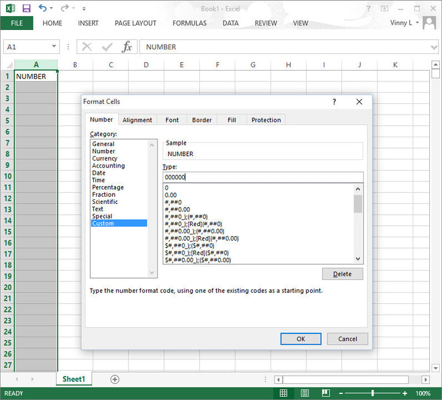
Task: Click the Save icon in Quick Access Toolbar
Action: pyautogui.click(x=26, y=9)
